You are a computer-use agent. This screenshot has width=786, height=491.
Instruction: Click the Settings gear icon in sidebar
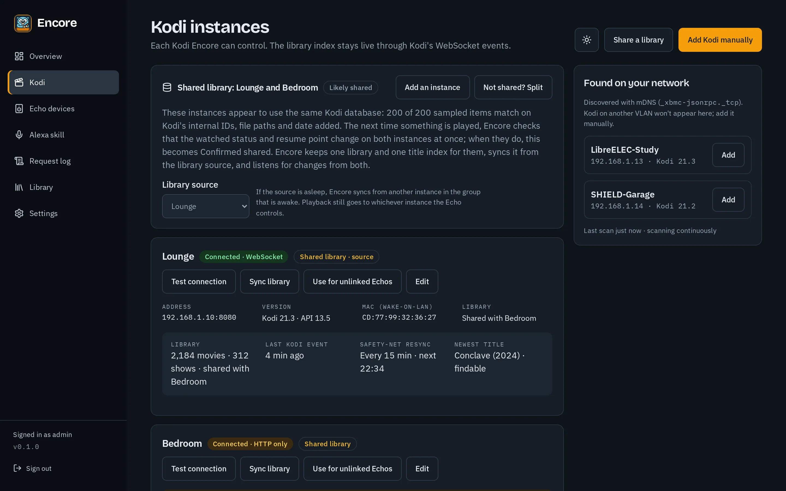(x=19, y=213)
